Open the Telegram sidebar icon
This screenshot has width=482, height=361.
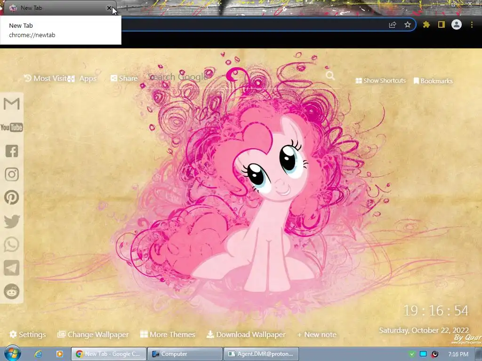pos(12,268)
